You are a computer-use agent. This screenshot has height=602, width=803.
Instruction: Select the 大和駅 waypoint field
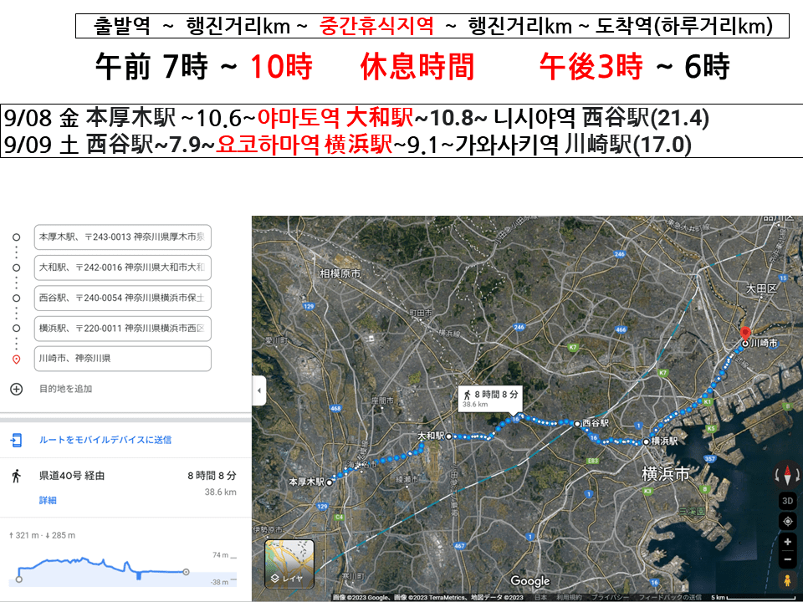pyautogui.click(x=122, y=268)
